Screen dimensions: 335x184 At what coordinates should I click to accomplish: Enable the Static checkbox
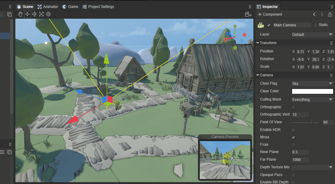coord(315,25)
